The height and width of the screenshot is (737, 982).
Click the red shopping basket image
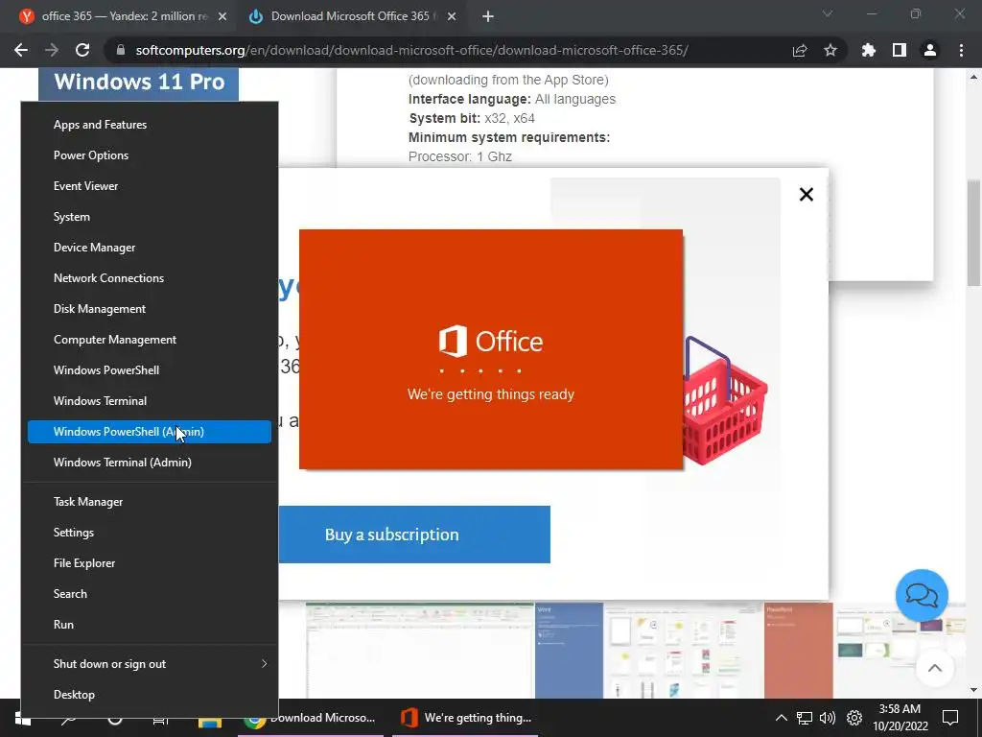click(x=725, y=401)
